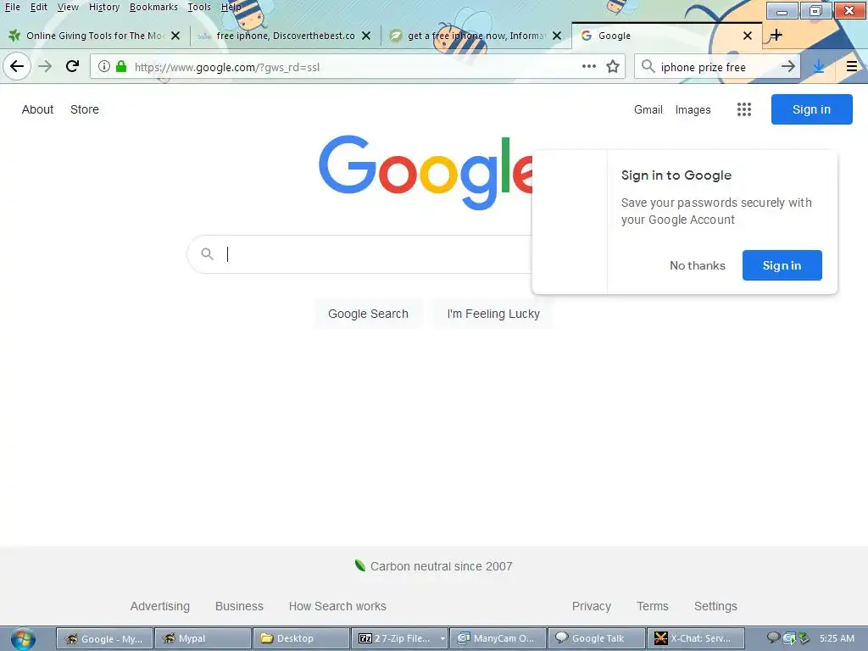Open the Settings footer link
Viewport: 868px width, 651px height.
pyautogui.click(x=715, y=606)
